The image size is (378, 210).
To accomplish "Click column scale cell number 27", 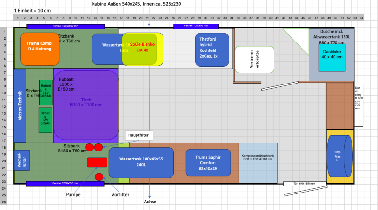I will click(186, 18).
